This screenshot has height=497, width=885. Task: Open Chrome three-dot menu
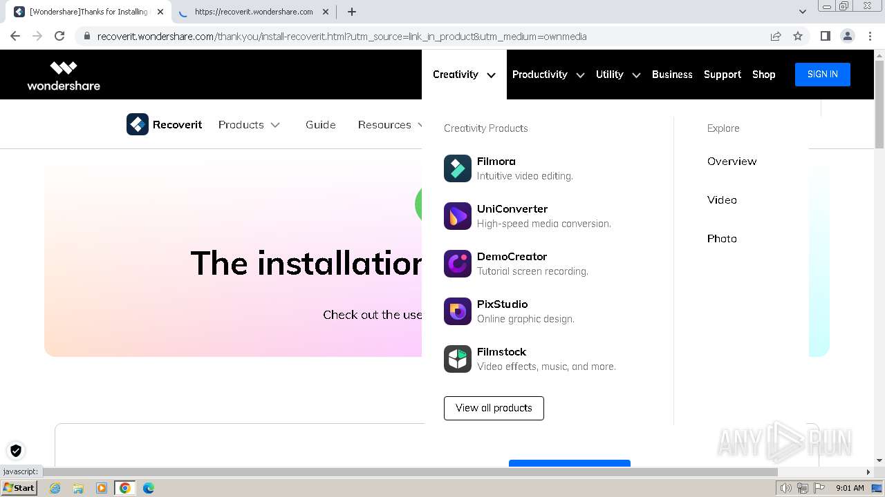coord(870,36)
